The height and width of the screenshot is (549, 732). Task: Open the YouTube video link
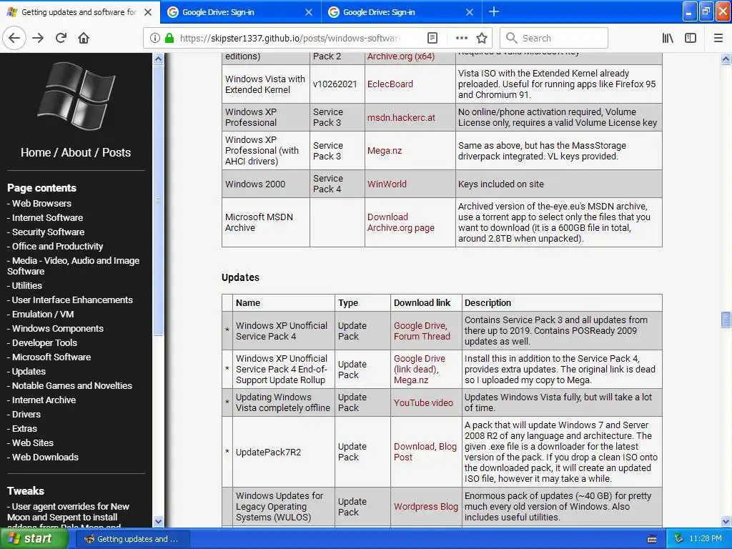(x=423, y=402)
